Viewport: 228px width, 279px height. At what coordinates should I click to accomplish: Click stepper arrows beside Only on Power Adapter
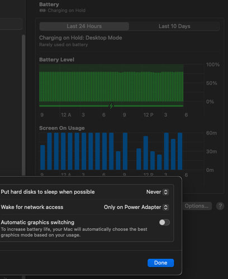(165, 207)
